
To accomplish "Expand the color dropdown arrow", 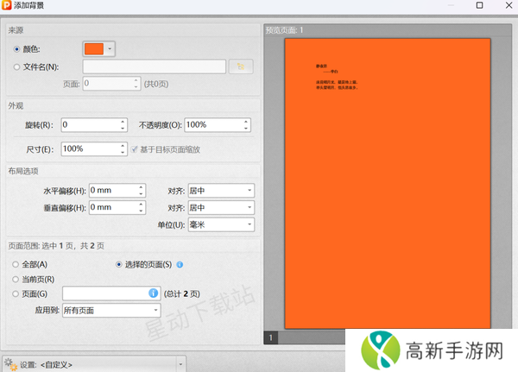I will click(x=110, y=49).
